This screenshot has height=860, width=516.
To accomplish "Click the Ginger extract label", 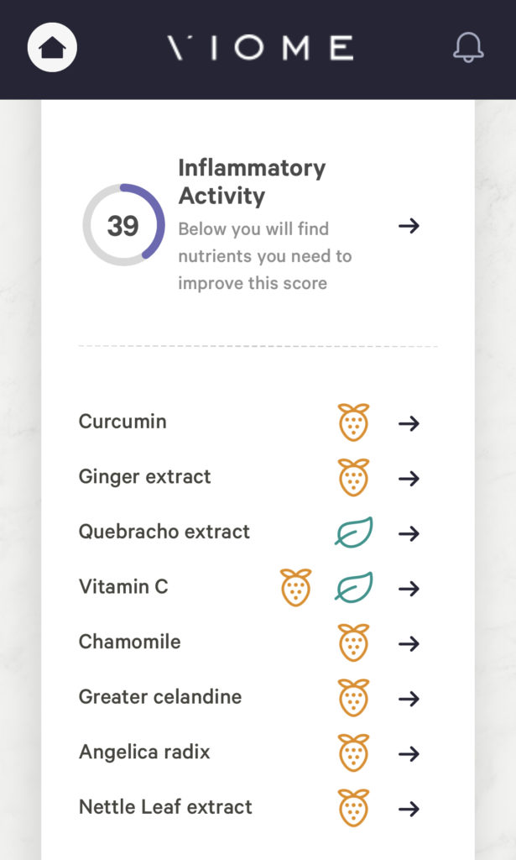I will pos(144,476).
